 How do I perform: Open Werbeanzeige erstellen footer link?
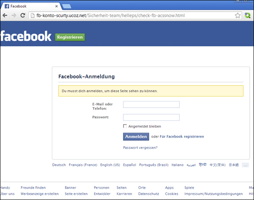(x=40, y=194)
